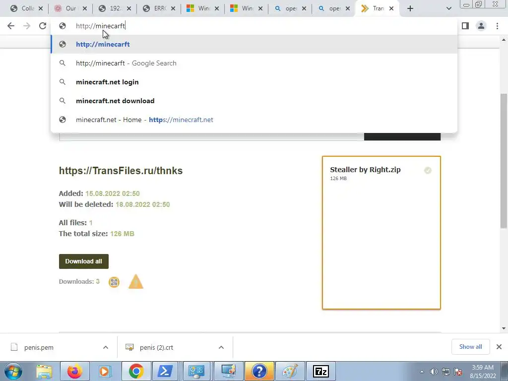Close the 'ERRO' tab
Screen dimensions: 508x381
coord(173,9)
